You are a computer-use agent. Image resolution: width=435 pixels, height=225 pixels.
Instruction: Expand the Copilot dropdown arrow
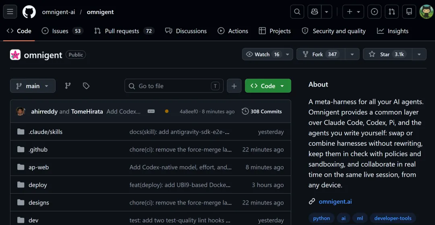[x=327, y=12]
